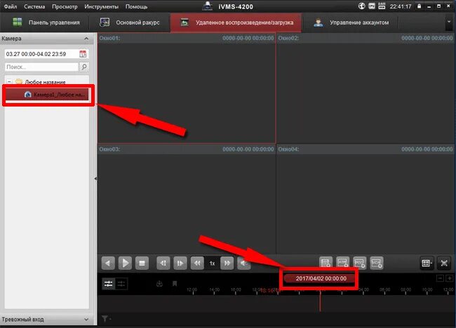
Task: Open the Помощь menu
Action: 136,6
